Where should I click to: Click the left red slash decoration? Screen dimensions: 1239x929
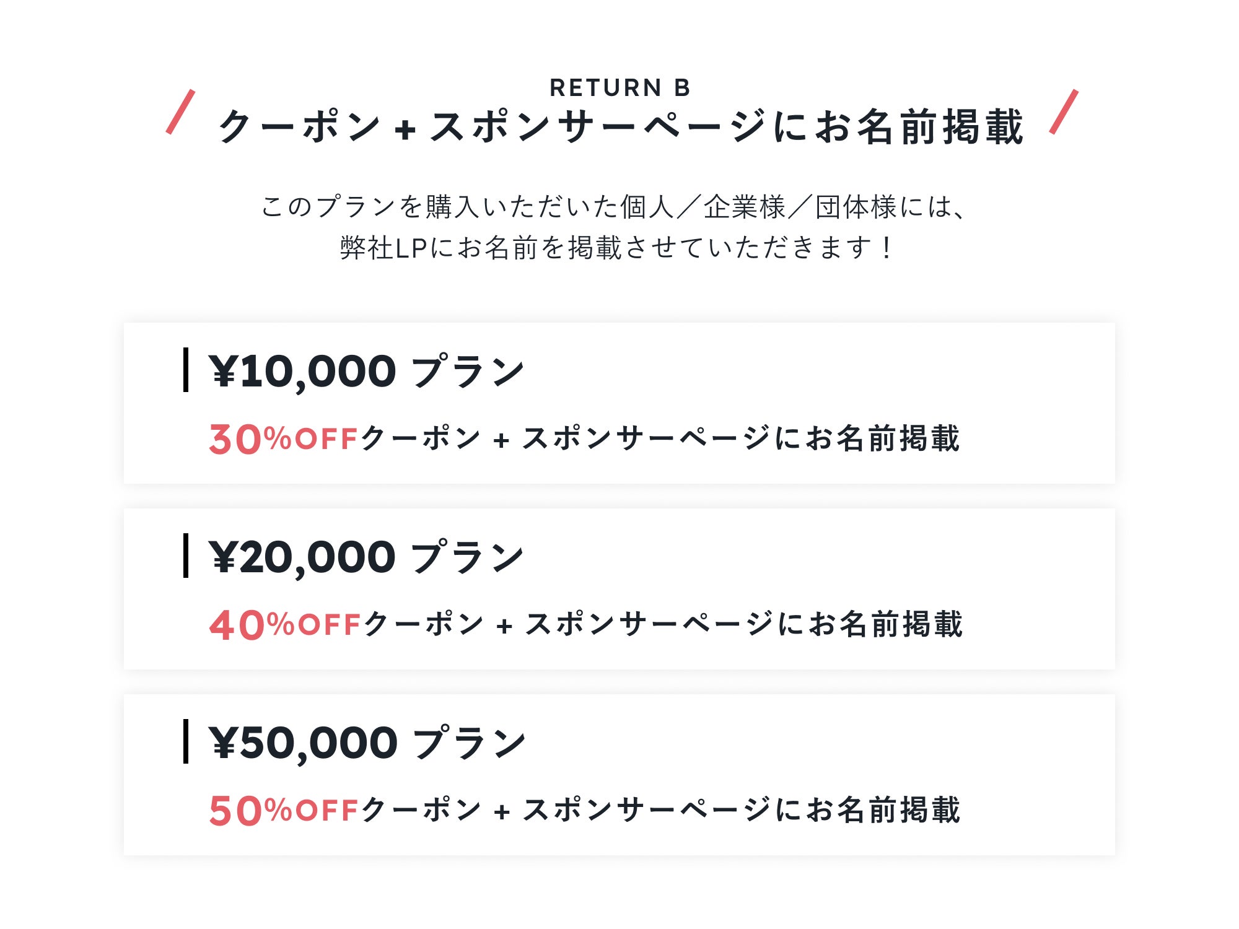[x=180, y=111]
